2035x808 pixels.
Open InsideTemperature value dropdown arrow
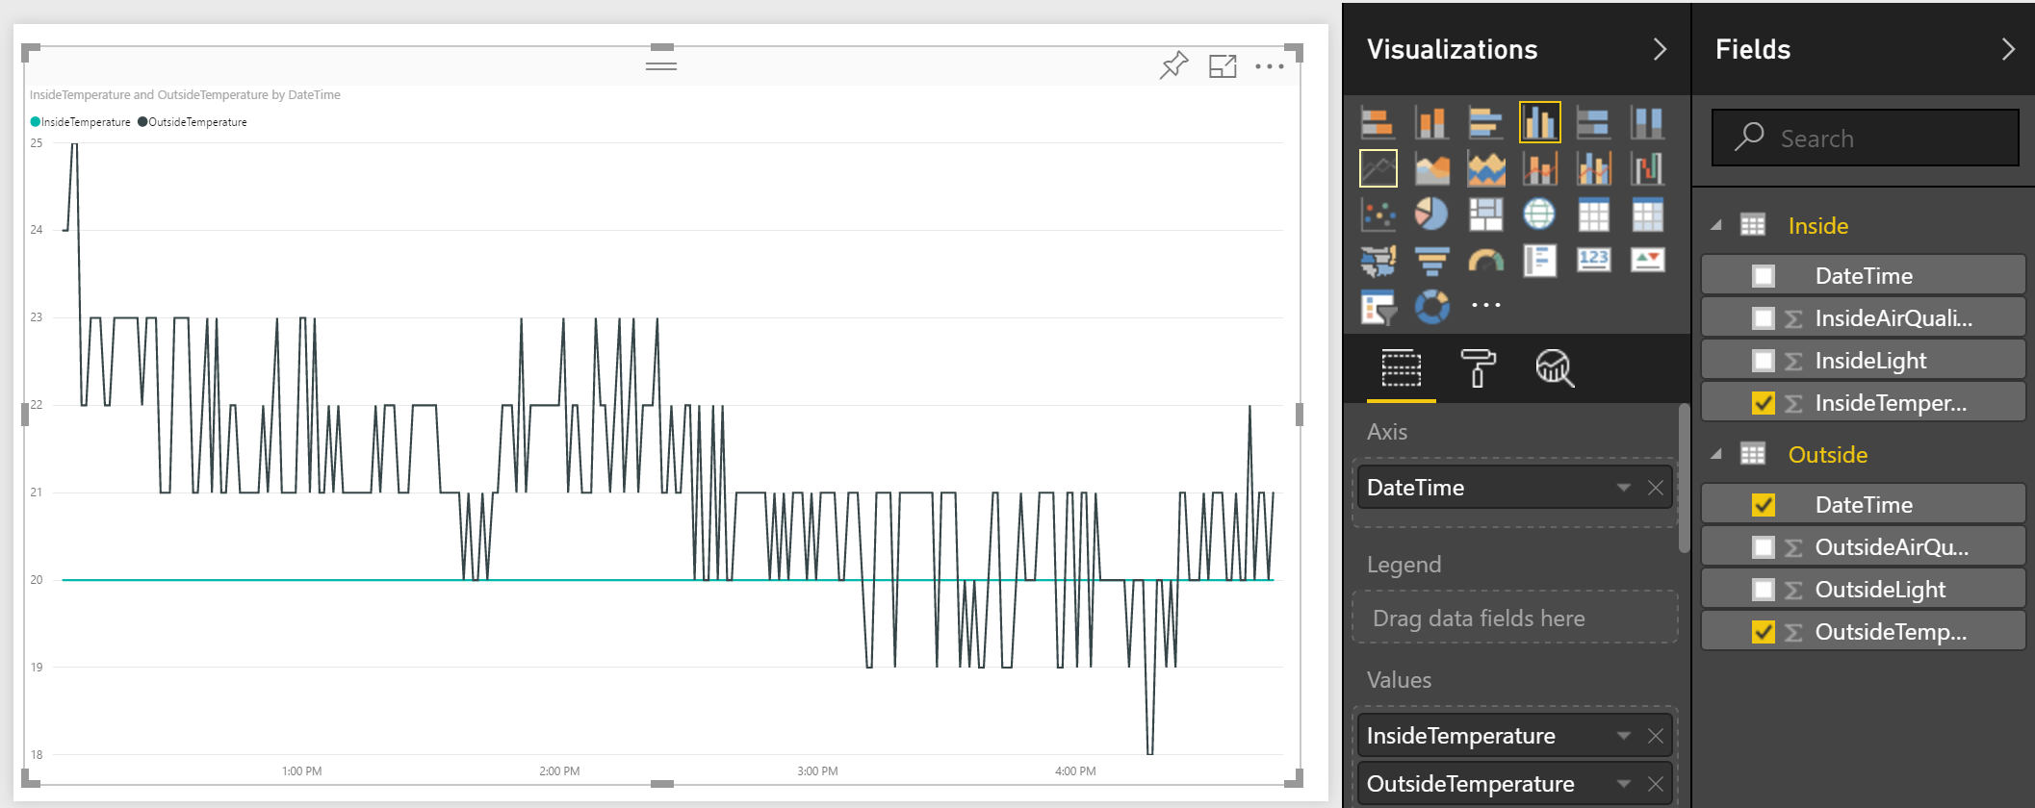point(1624,736)
